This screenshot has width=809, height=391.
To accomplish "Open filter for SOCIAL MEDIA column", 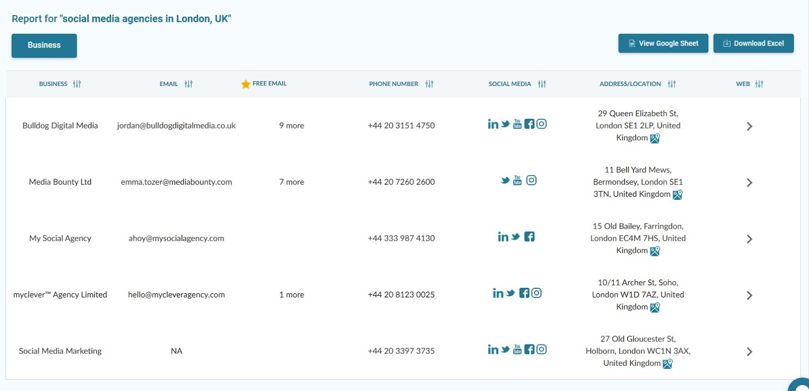I will pos(542,84).
